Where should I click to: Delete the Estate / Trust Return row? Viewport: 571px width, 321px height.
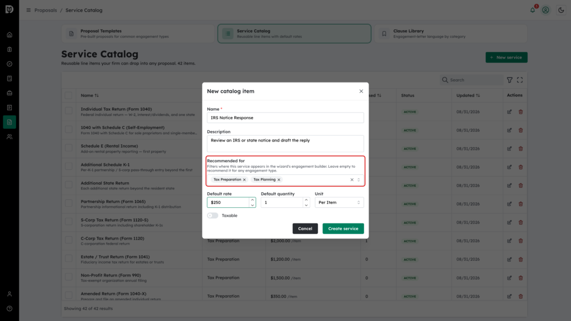521,260
